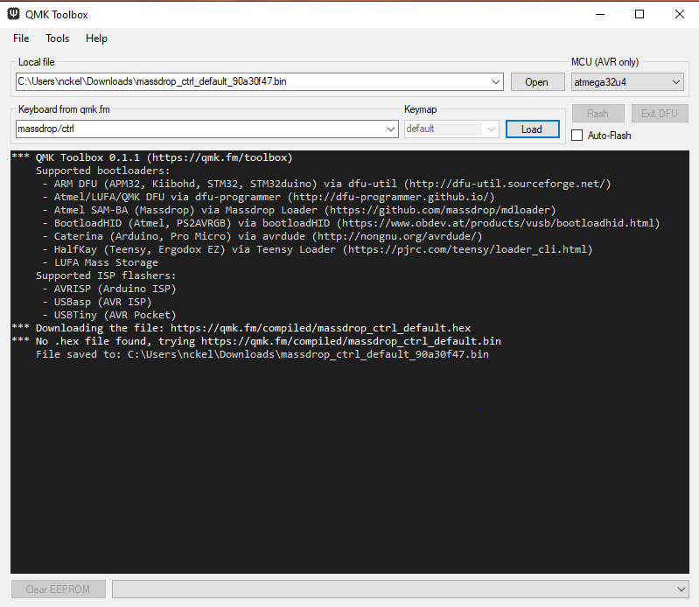Click the 'No .hex file found' log line
This screenshot has height=607, width=699.
[x=256, y=341]
